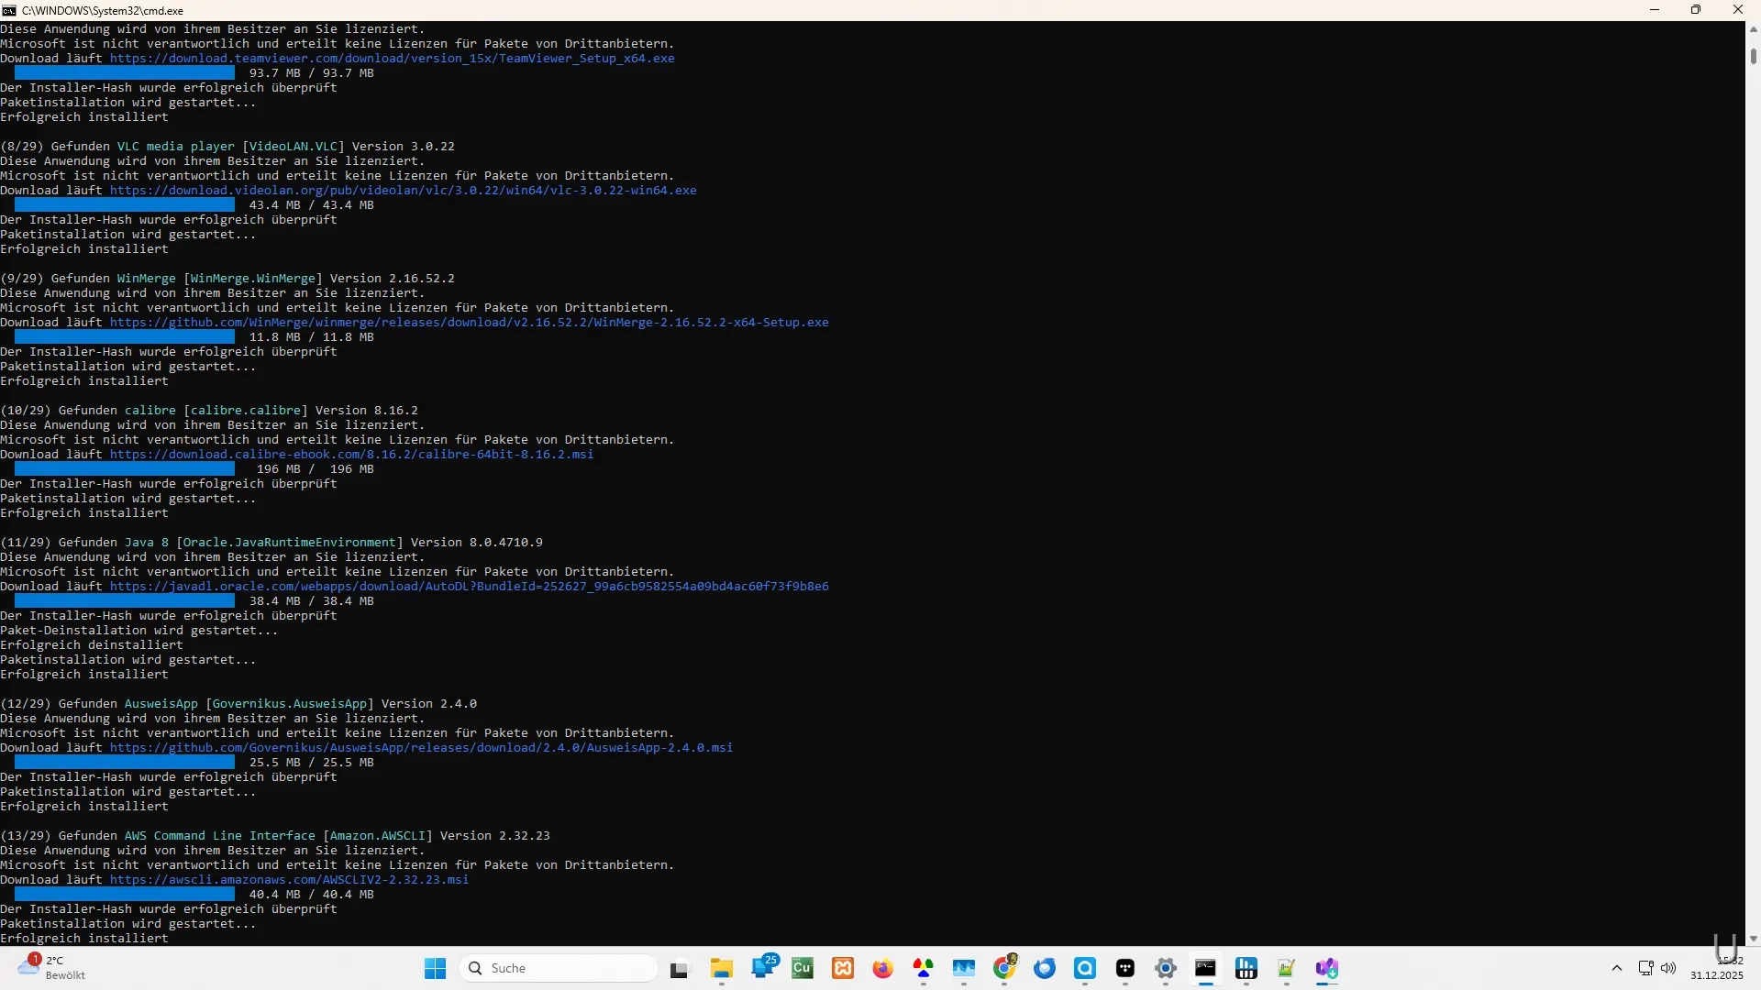Screen dimensions: 1761x990
Task: Open the Visual Studio taskbar icon
Action: coord(1326,968)
